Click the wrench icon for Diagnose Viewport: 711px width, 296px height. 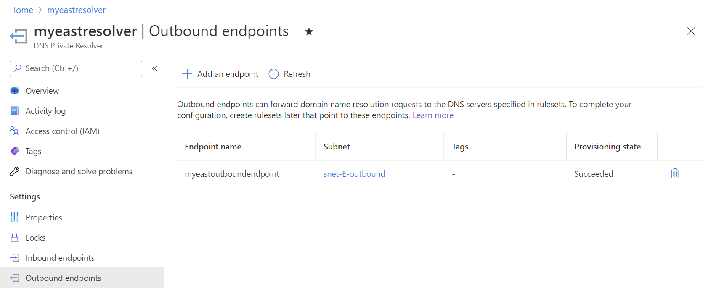pyautogui.click(x=14, y=171)
